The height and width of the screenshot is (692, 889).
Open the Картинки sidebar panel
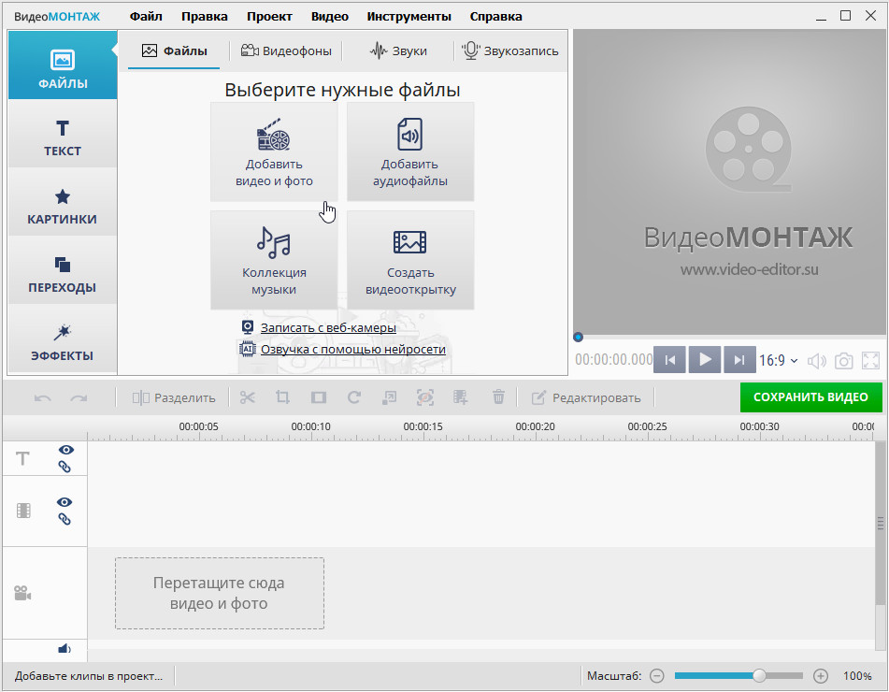point(63,206)
